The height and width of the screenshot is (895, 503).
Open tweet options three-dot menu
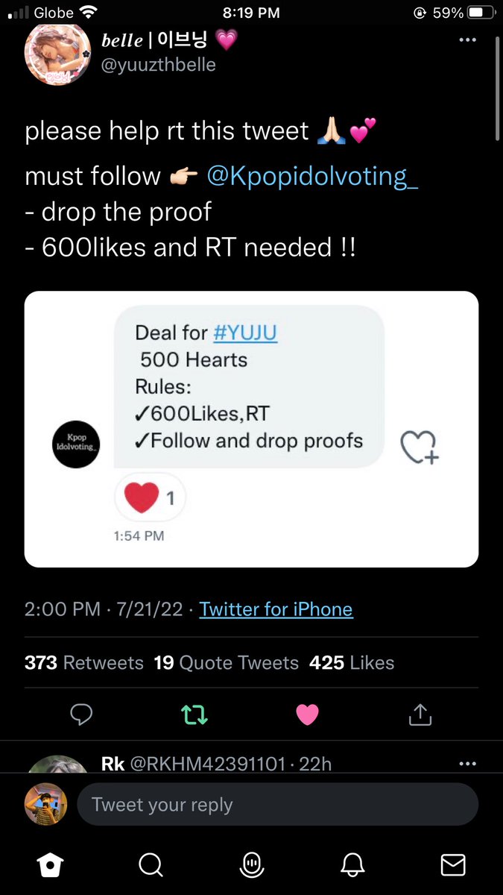[467, 40]
